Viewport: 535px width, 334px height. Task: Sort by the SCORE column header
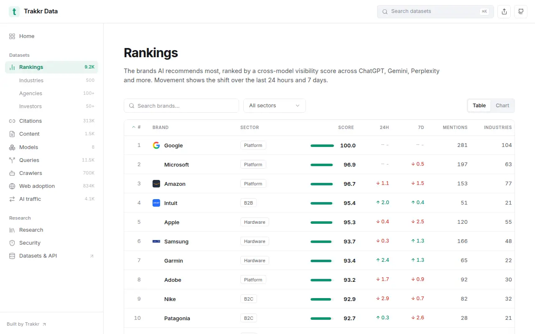click(346, 127)
